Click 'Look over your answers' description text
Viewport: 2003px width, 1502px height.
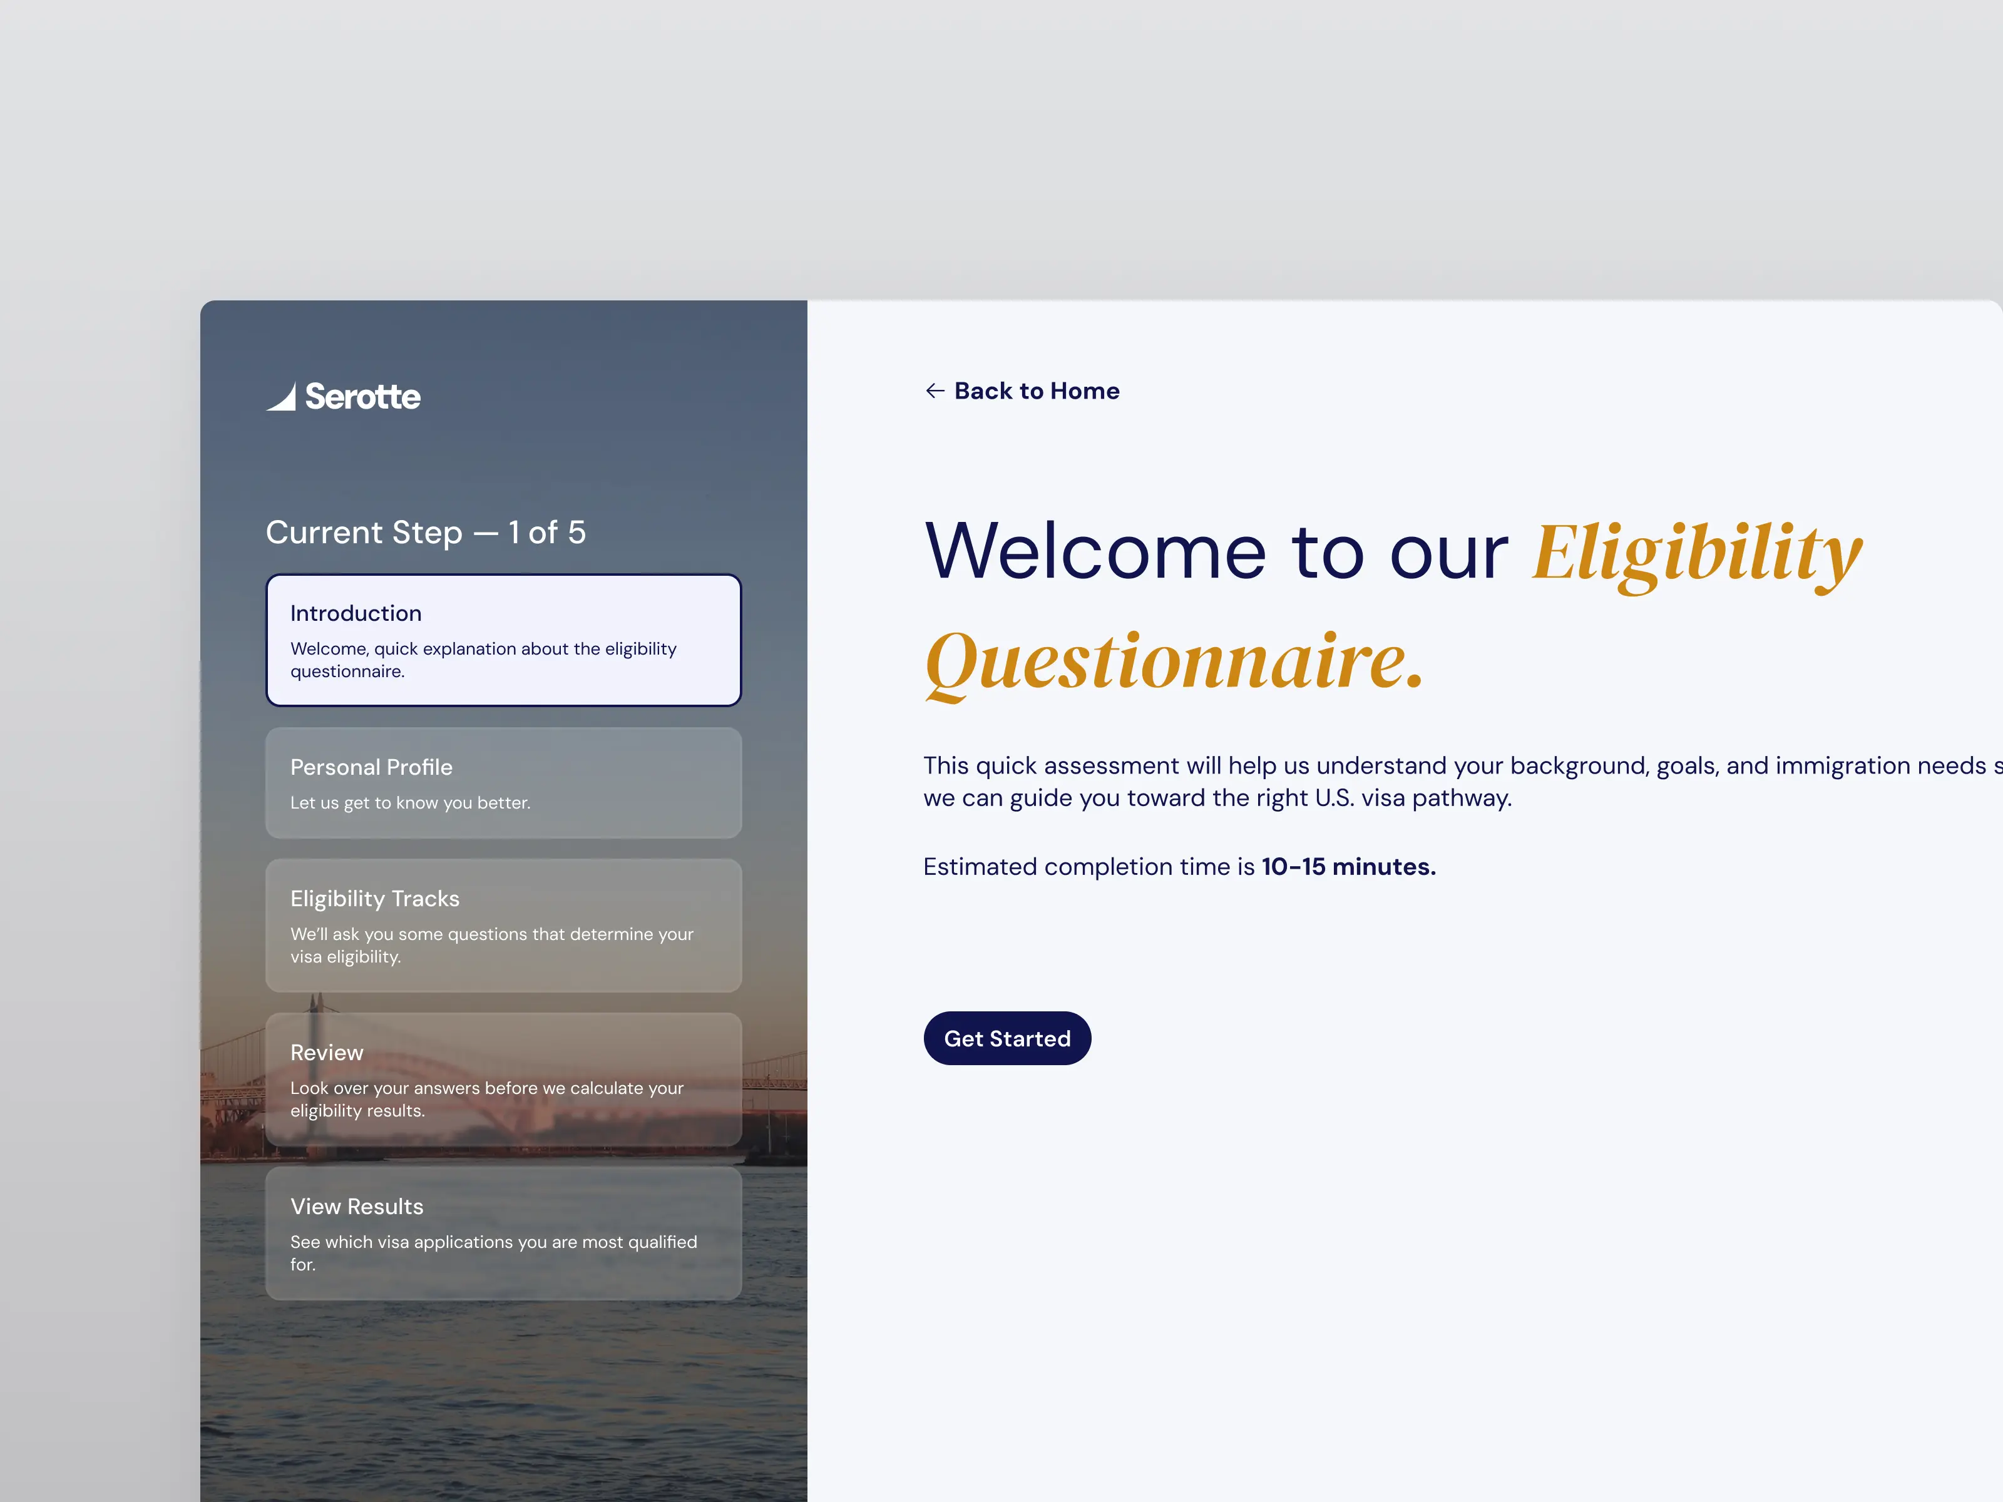pos(487,1099)
